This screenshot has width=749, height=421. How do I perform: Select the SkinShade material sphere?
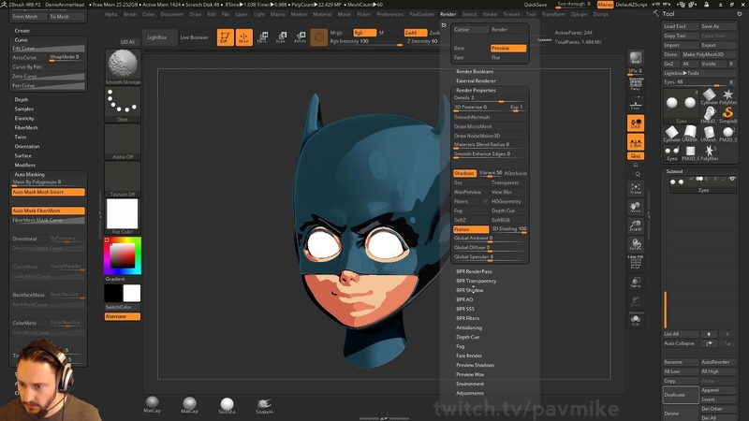pos(227,405)
